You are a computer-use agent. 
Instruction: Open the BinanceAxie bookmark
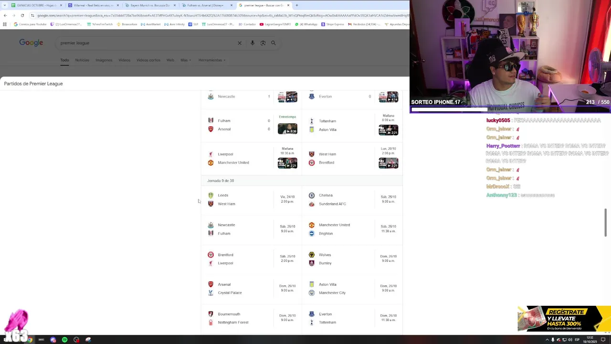coord(127,24)
